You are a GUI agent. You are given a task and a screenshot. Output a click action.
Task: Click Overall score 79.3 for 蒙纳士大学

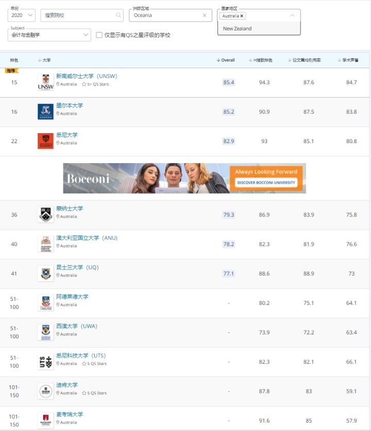click(229, 215)
